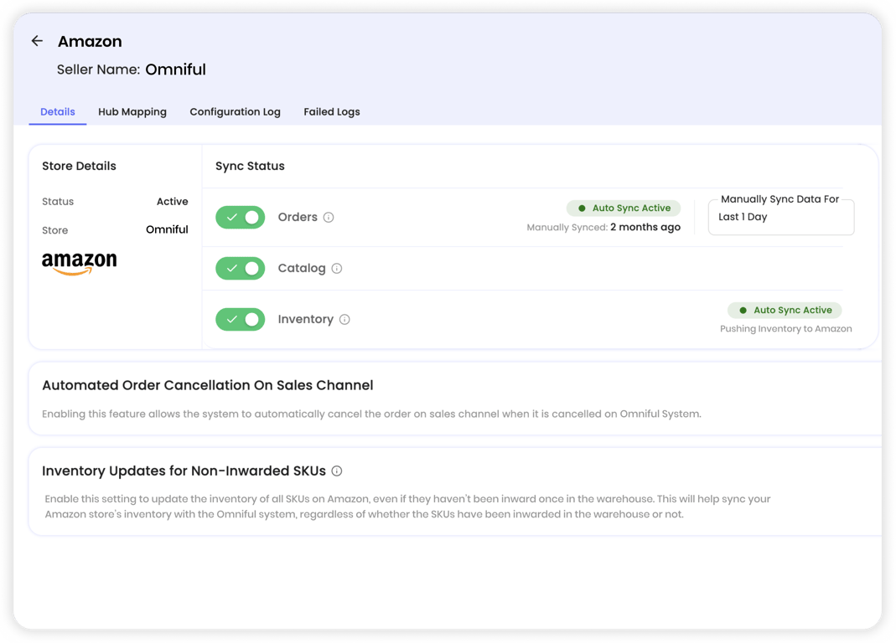The image size is (896, 643).
Task: Click the Orders Auto Sync Active badge
Action: point(624,208)
